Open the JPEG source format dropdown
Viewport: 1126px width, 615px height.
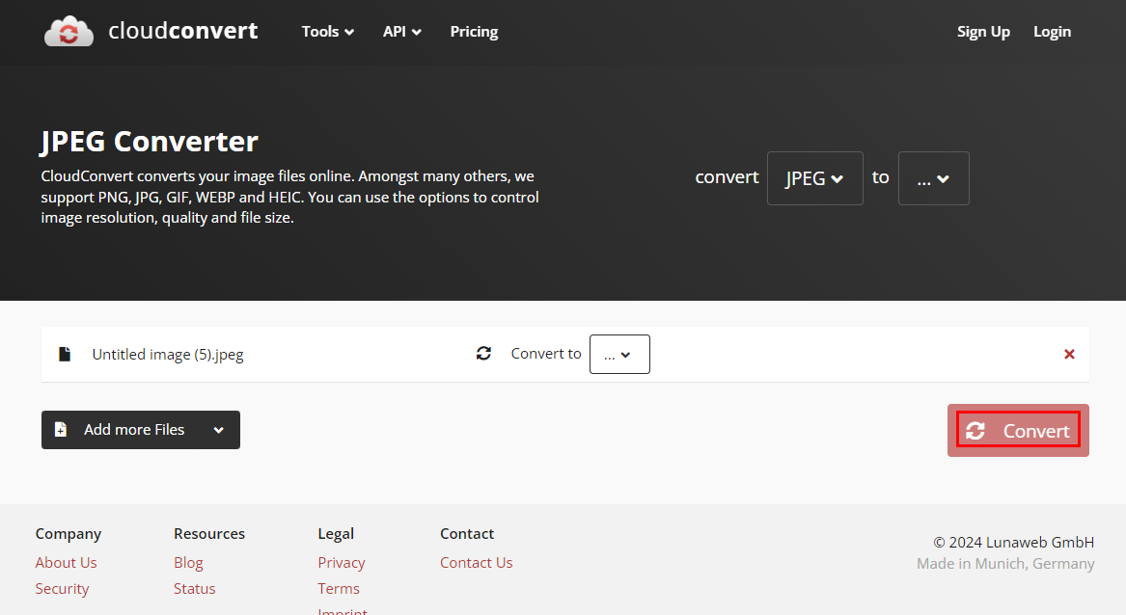(814, 178)
